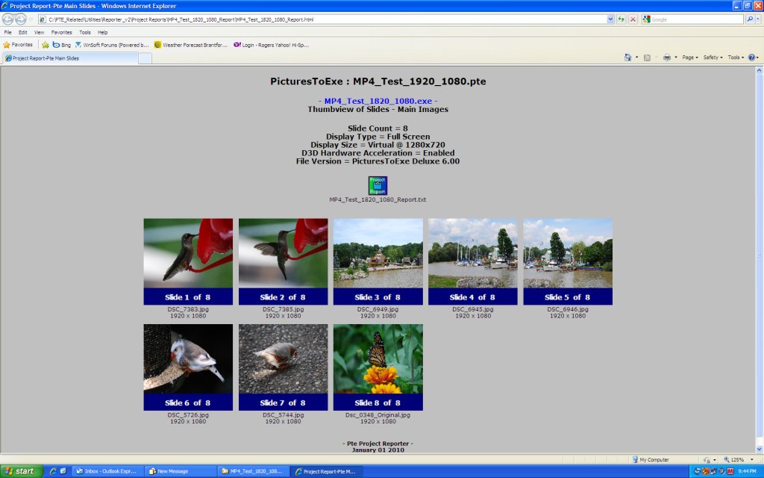Open Slide 2 hummingbird thumbnail
Viewport: 764px width, 478px height.
click(x=283, y=261)
